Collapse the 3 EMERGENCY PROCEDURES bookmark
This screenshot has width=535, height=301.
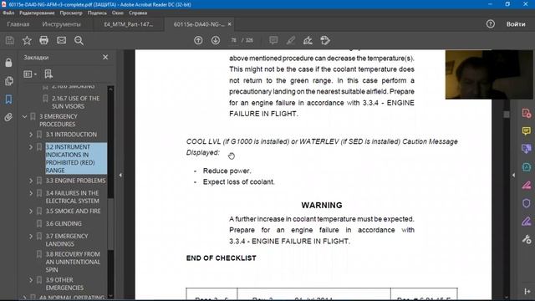24,117
